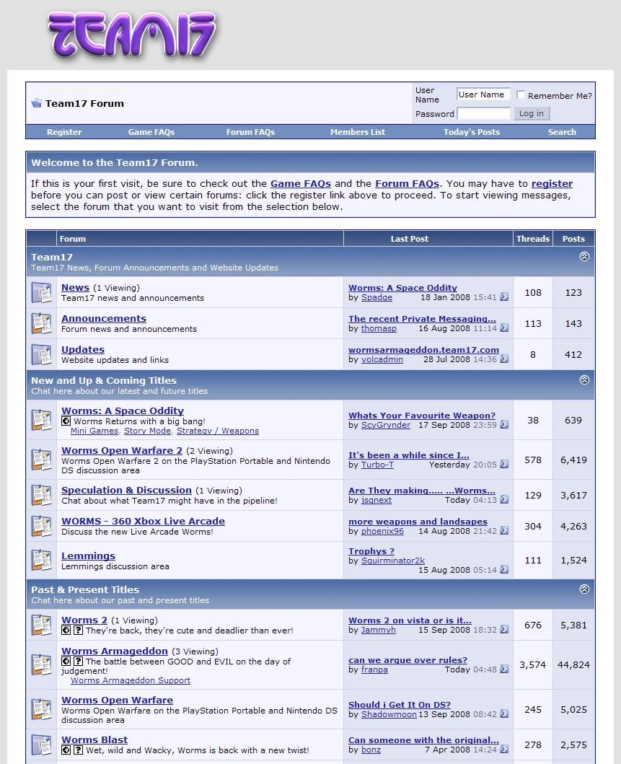Open the Worms Armageddon forum link
The height and width of the screenshot is (764, 621).
[x=115, y=651]
